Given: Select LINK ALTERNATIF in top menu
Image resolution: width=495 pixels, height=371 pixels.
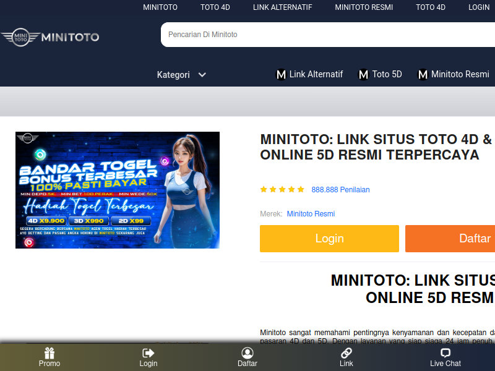Looking at the screenshot, I should click(282, 7).
